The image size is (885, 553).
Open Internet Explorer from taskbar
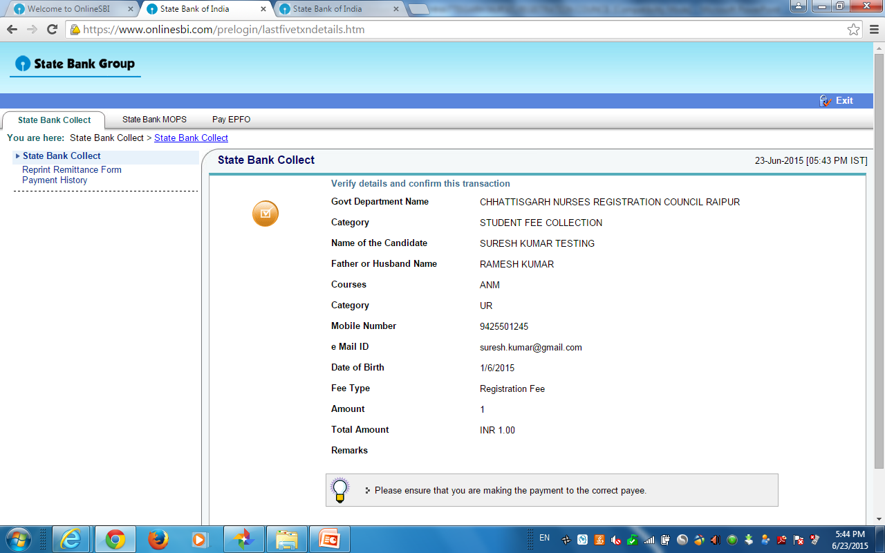[x=71, y=539]
